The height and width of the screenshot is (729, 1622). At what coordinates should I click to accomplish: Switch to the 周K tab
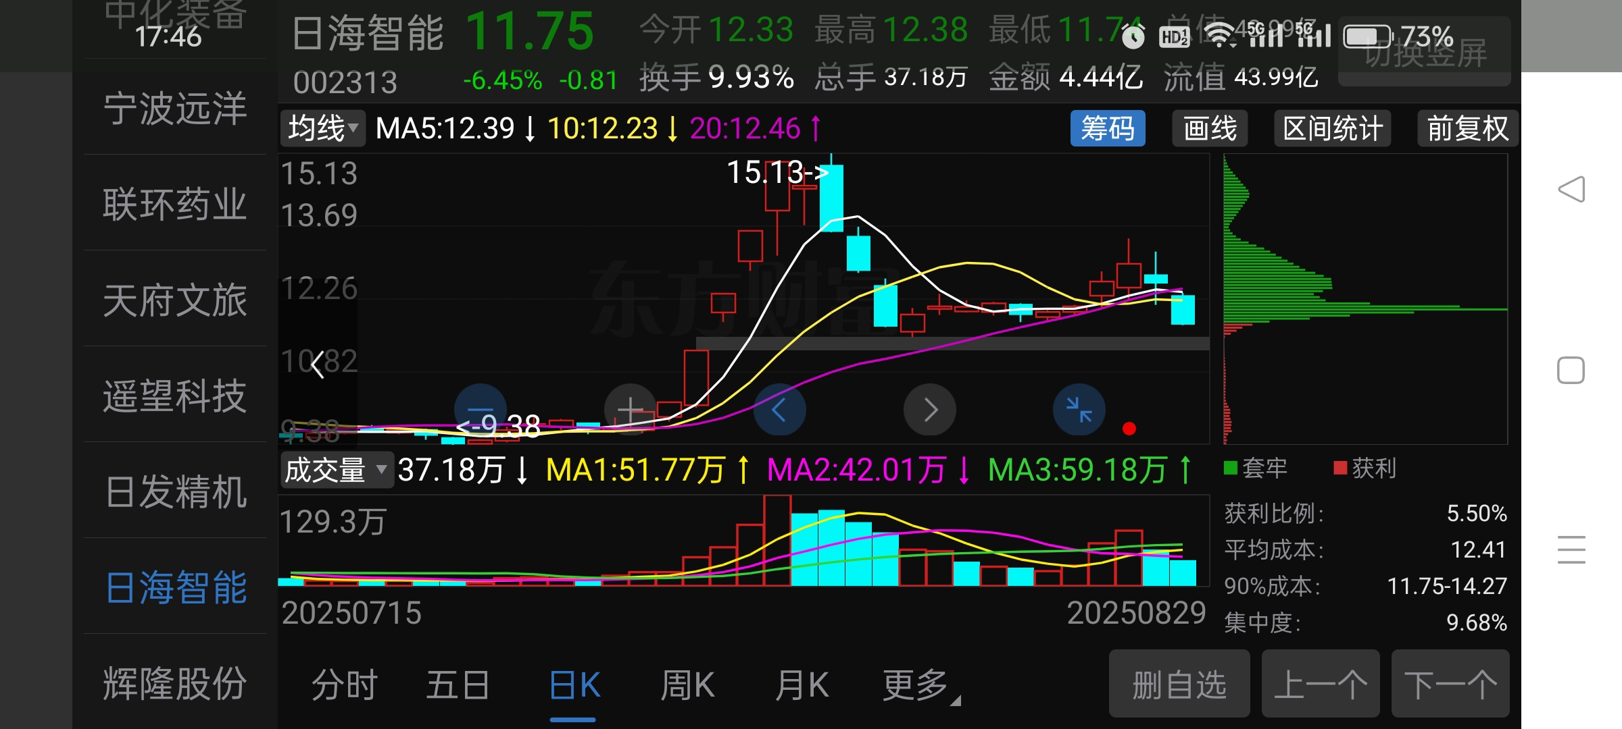coord(687,685)
